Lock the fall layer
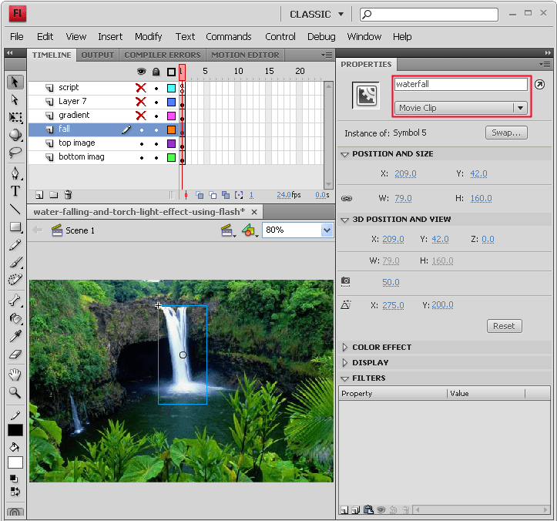 point(156,130)
